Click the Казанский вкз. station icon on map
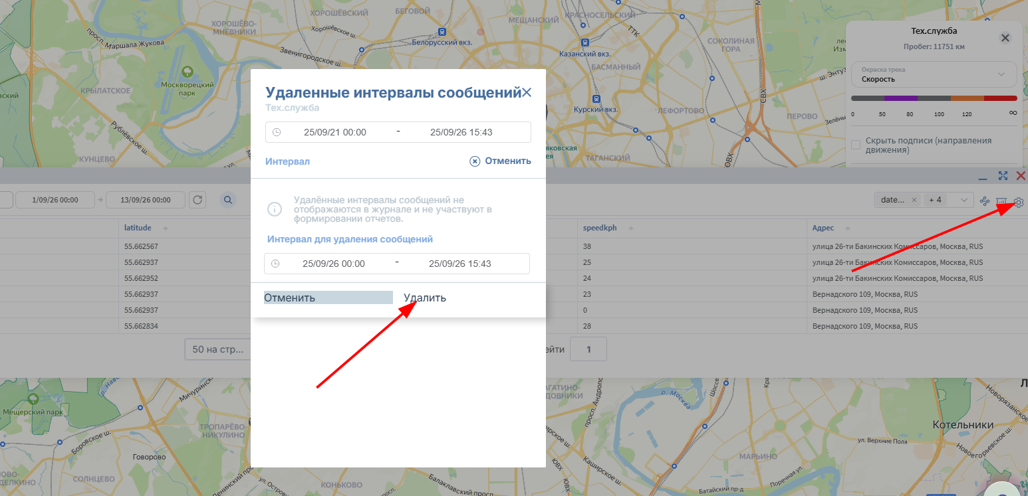 click(x=584, y=42)
